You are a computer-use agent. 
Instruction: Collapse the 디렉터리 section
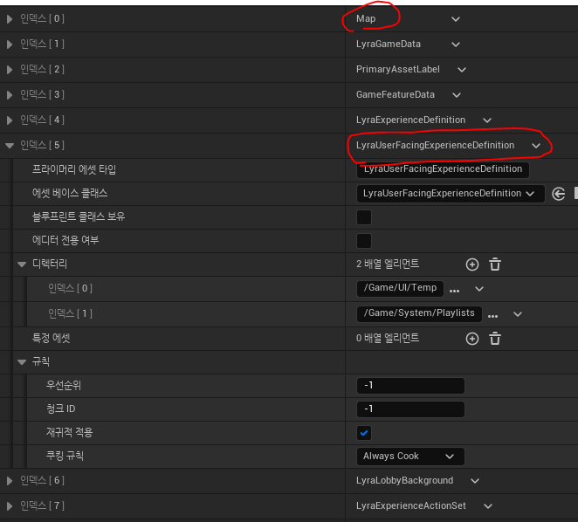22,264
